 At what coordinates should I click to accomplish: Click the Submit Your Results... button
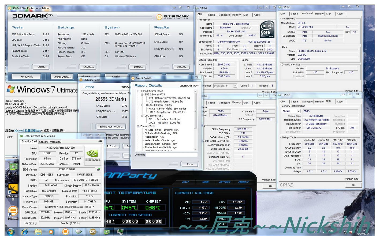111,127
